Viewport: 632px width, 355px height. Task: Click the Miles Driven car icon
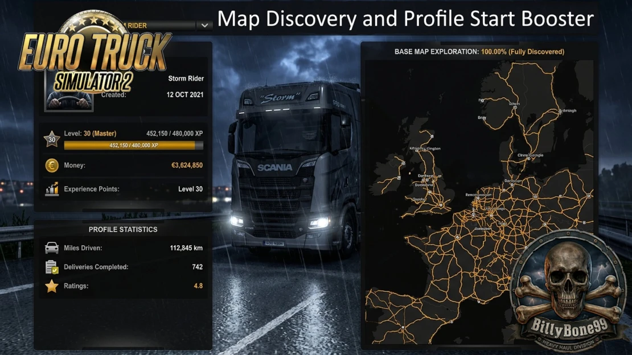(52, 248)
